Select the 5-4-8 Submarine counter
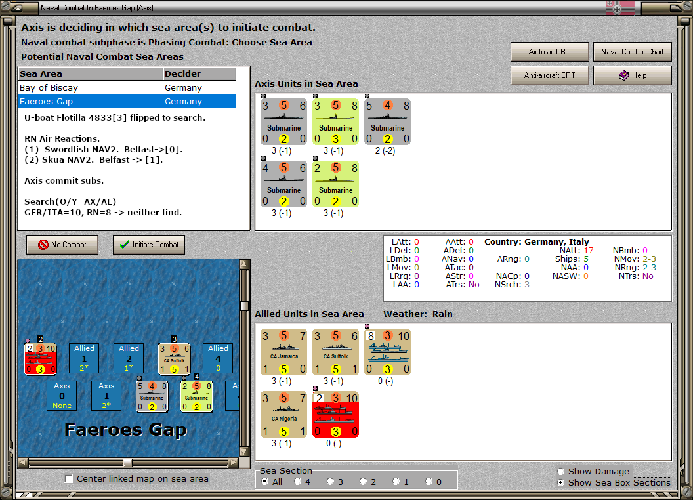The image size is (693, 500). (388, 122)
